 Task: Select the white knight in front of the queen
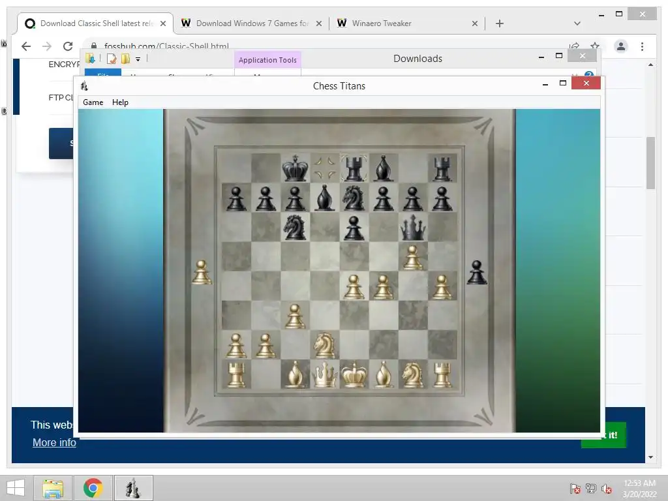pos(324,344)
